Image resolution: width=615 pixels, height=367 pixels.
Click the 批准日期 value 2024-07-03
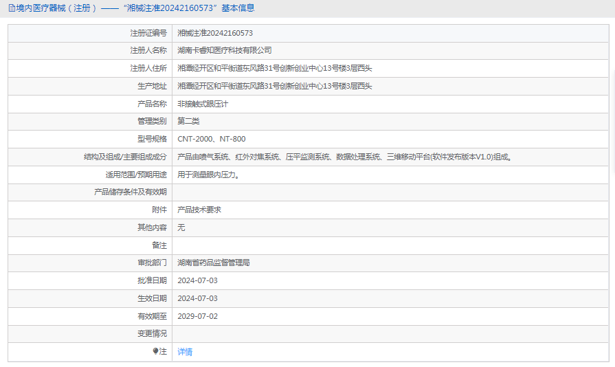click(197, 280)
